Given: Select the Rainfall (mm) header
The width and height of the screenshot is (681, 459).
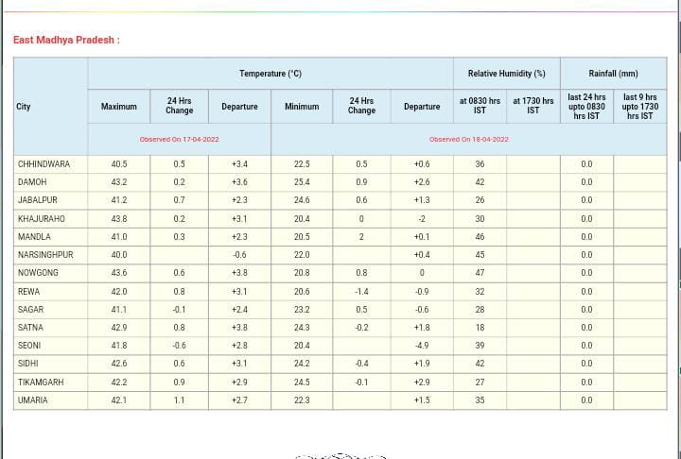Looking at the screenshot, I should pyautogui.click(x=613, y=74).
